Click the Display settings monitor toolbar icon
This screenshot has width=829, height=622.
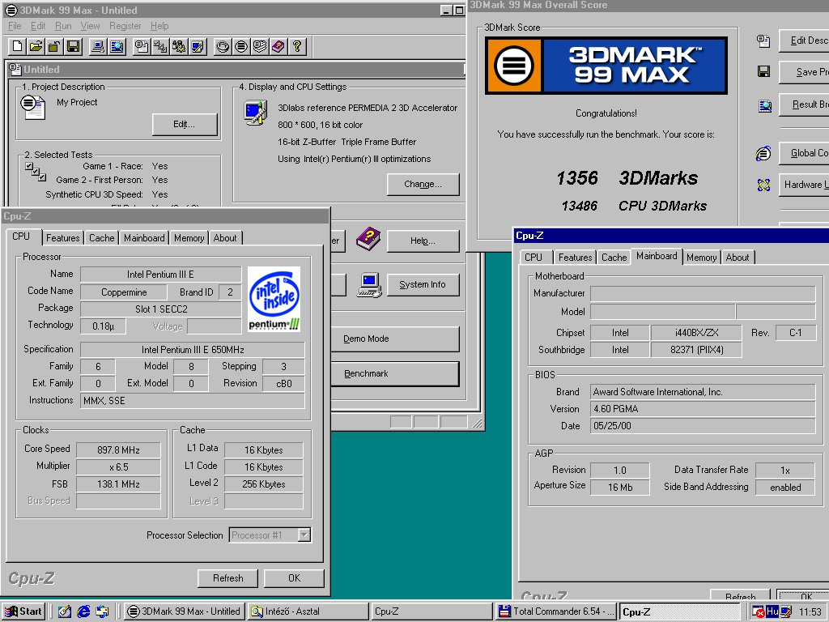[x=198, y=46]
